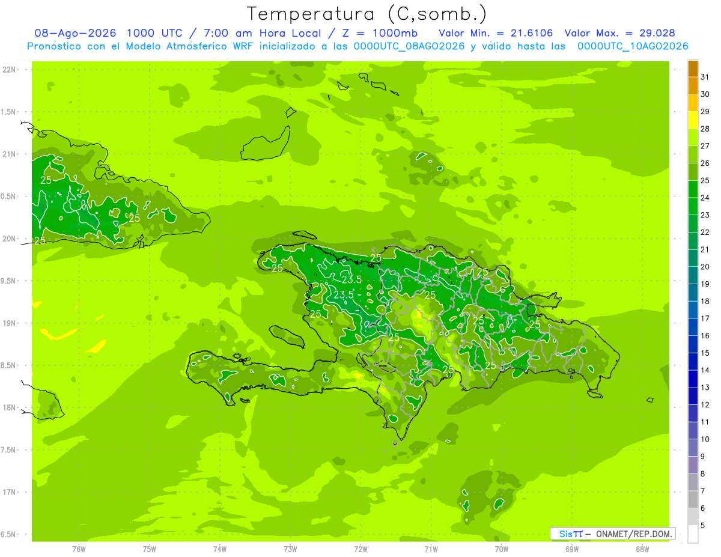Click the colorbar label "14"
721x557 pixels.
pyautogui.click(x=705, y=370)
